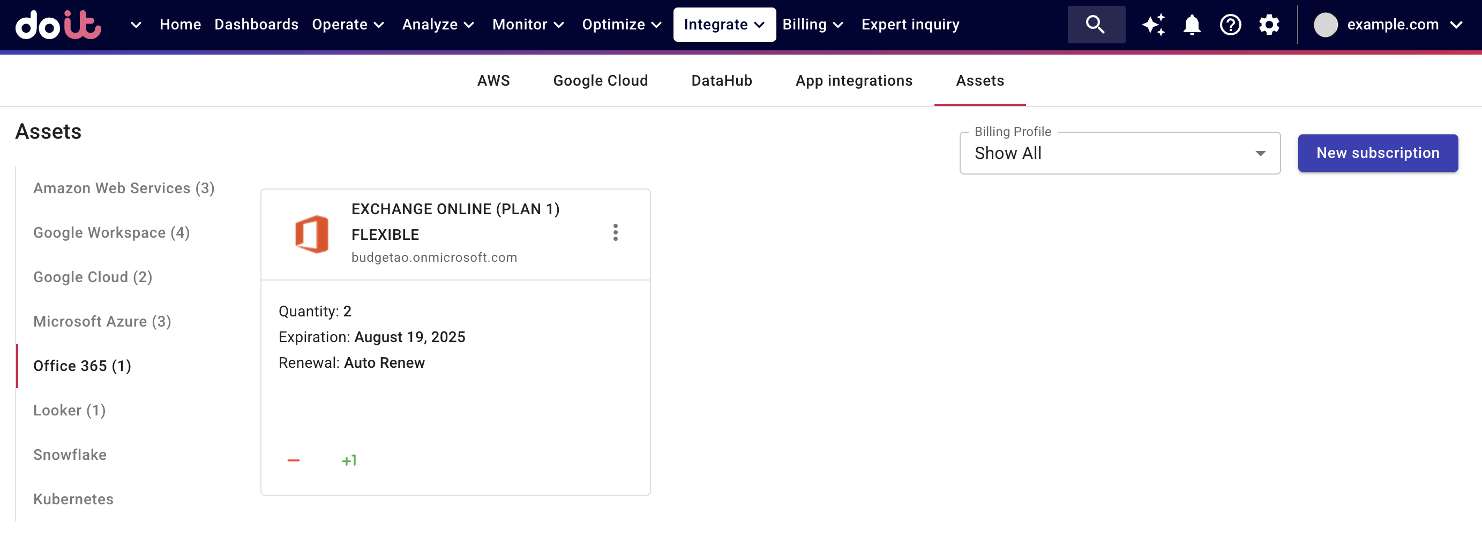
Task: Decrease quantity with red minus button
Action: [x=294, y=460]
